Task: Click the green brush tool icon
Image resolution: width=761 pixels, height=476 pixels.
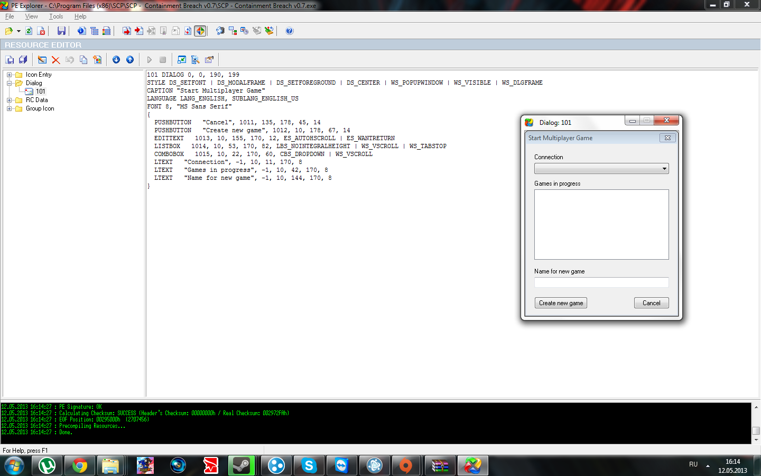Action: point(269,31)
